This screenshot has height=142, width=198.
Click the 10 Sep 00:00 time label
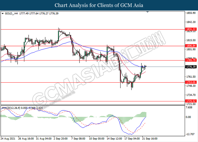point(97,139)
